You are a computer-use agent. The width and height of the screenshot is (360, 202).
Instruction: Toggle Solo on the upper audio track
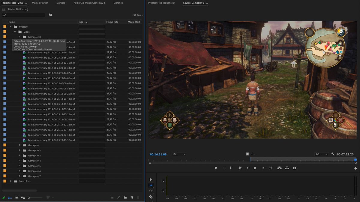coord(163,181)
